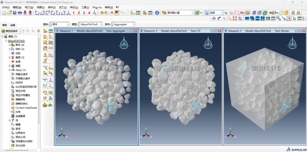307x152 pixels.
Task: Open the 视口(W) menu
Action: coord(29,7)
